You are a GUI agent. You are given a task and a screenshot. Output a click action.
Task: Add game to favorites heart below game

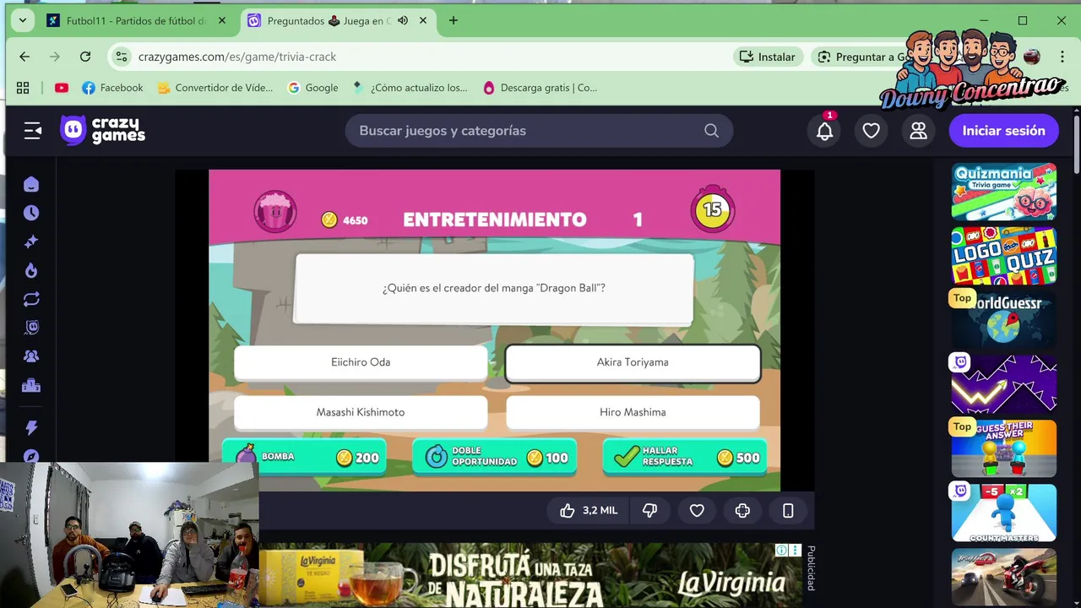tap(697, 511)
